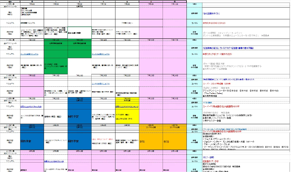
Task: Select the blue 同行予定 cell under 8月3日
Action: tap(79, 141)
